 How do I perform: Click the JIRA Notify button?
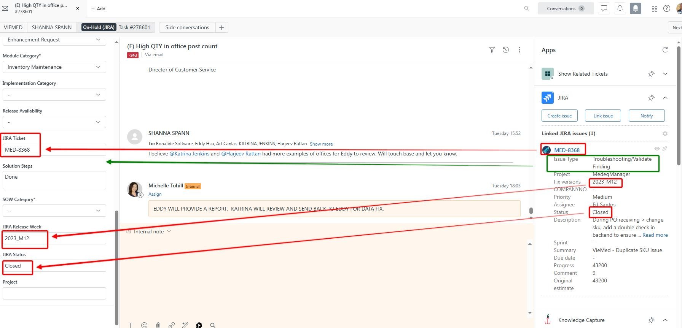[647, 116]
